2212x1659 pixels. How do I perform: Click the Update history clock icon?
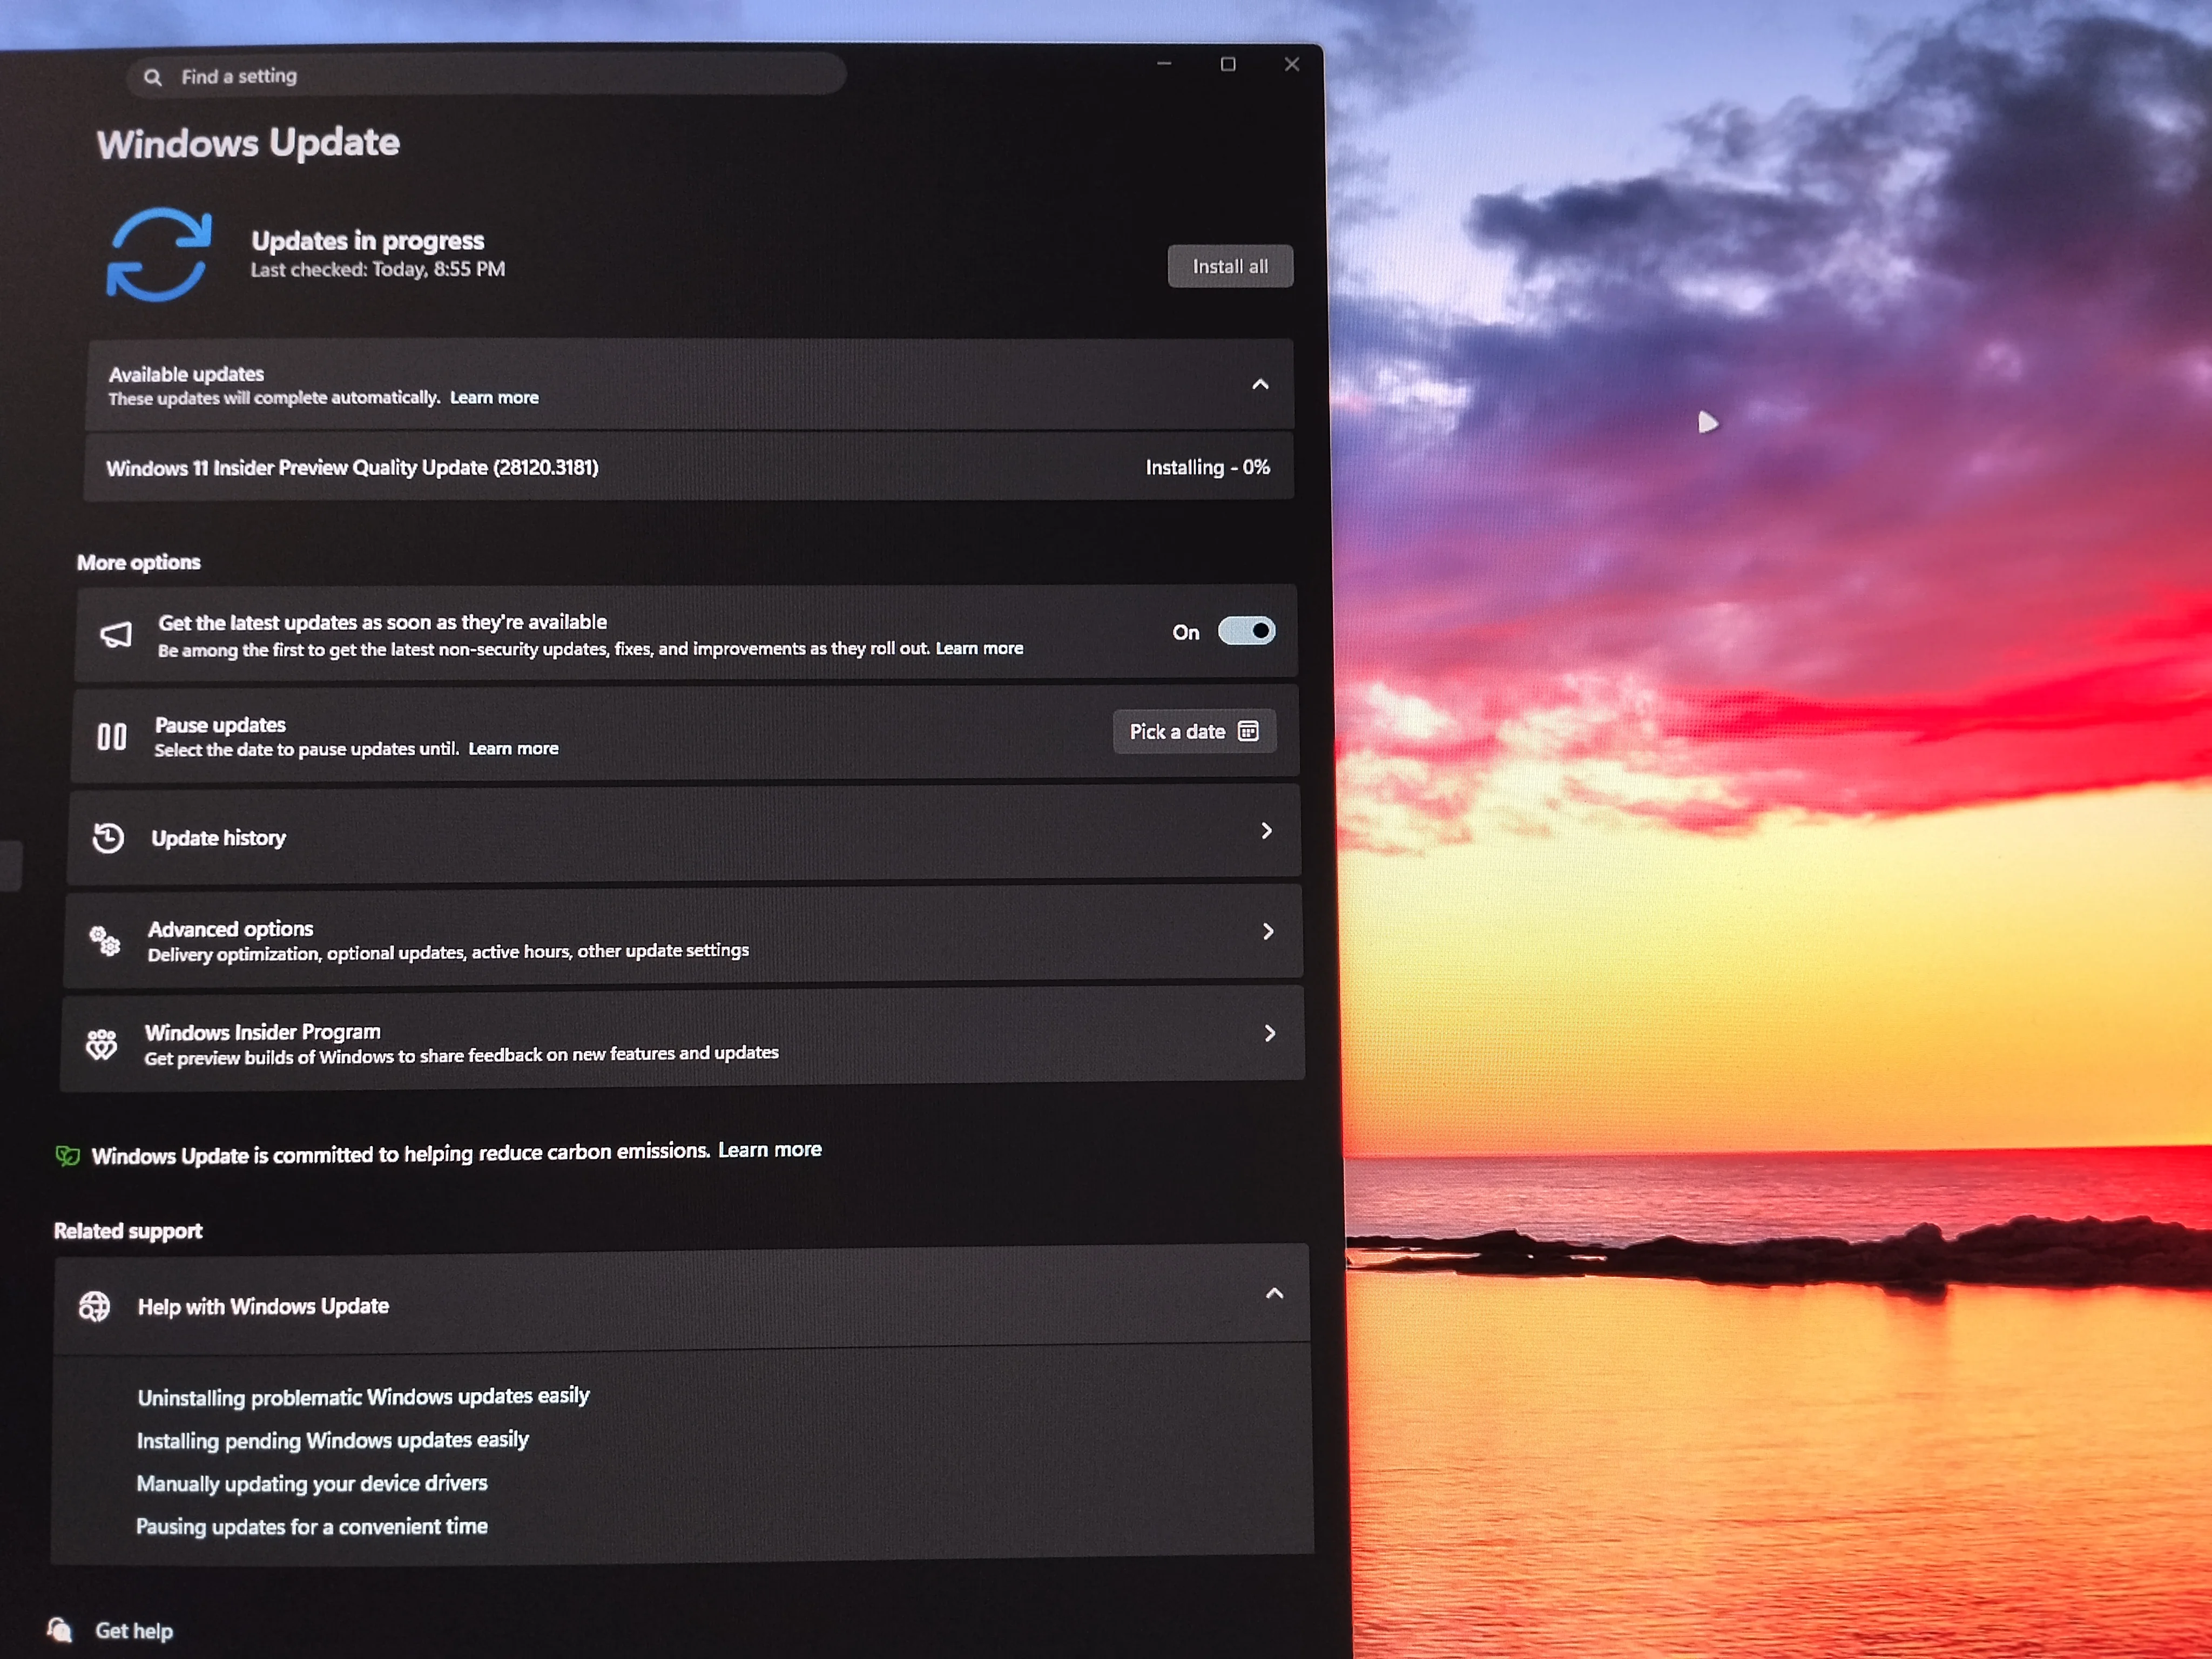tap(108, 838)
